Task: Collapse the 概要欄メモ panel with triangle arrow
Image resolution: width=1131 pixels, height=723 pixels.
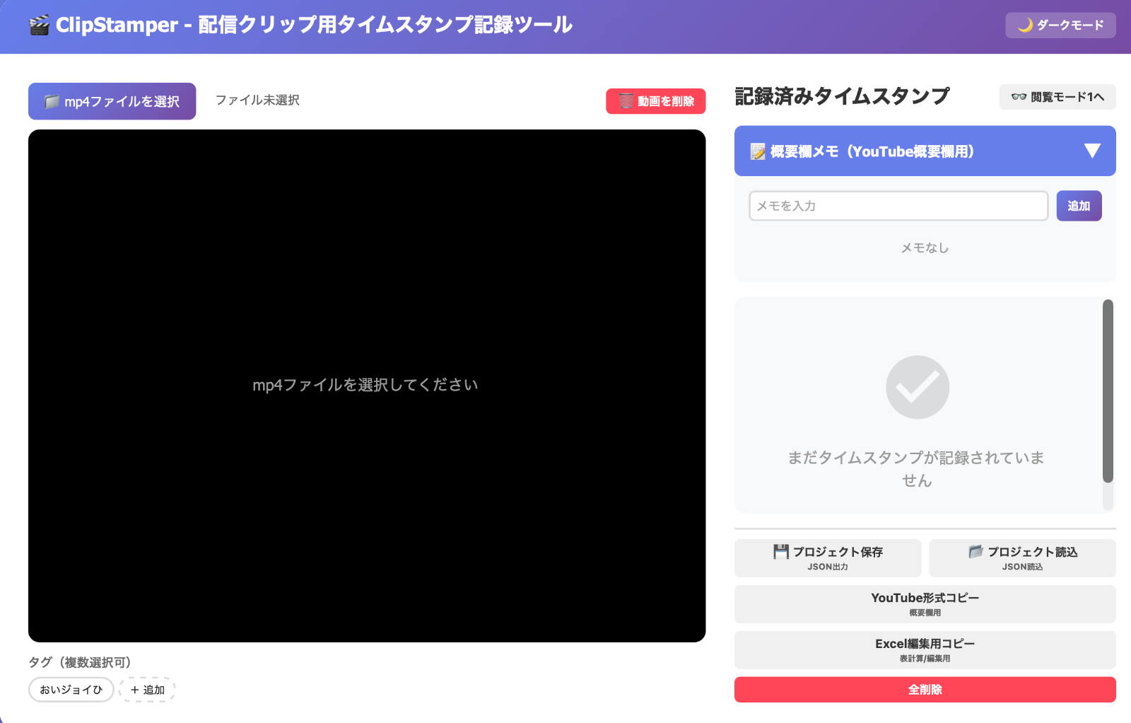Action: (1092, 151)
